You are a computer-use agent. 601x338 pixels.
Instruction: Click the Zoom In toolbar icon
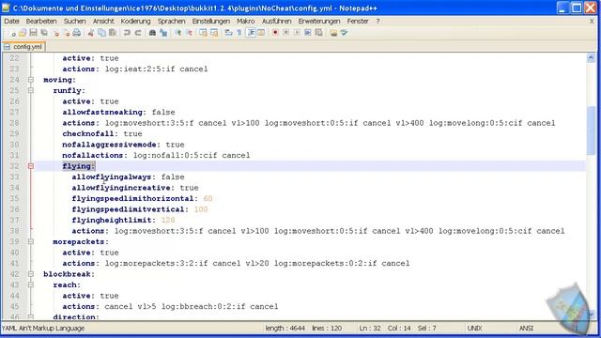click(x=177, y=33)
